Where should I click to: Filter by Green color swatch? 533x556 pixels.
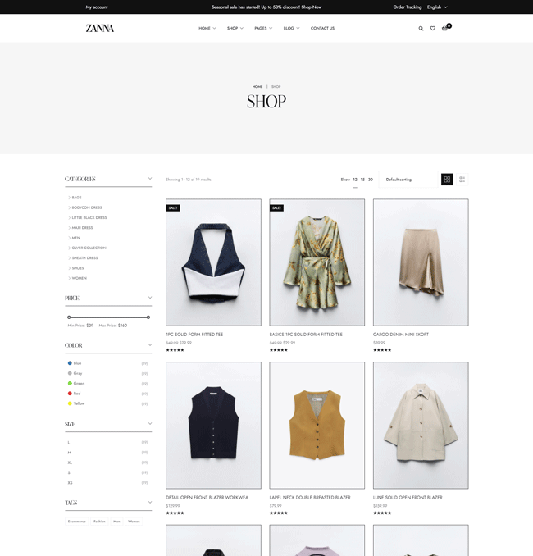[70, 383]
